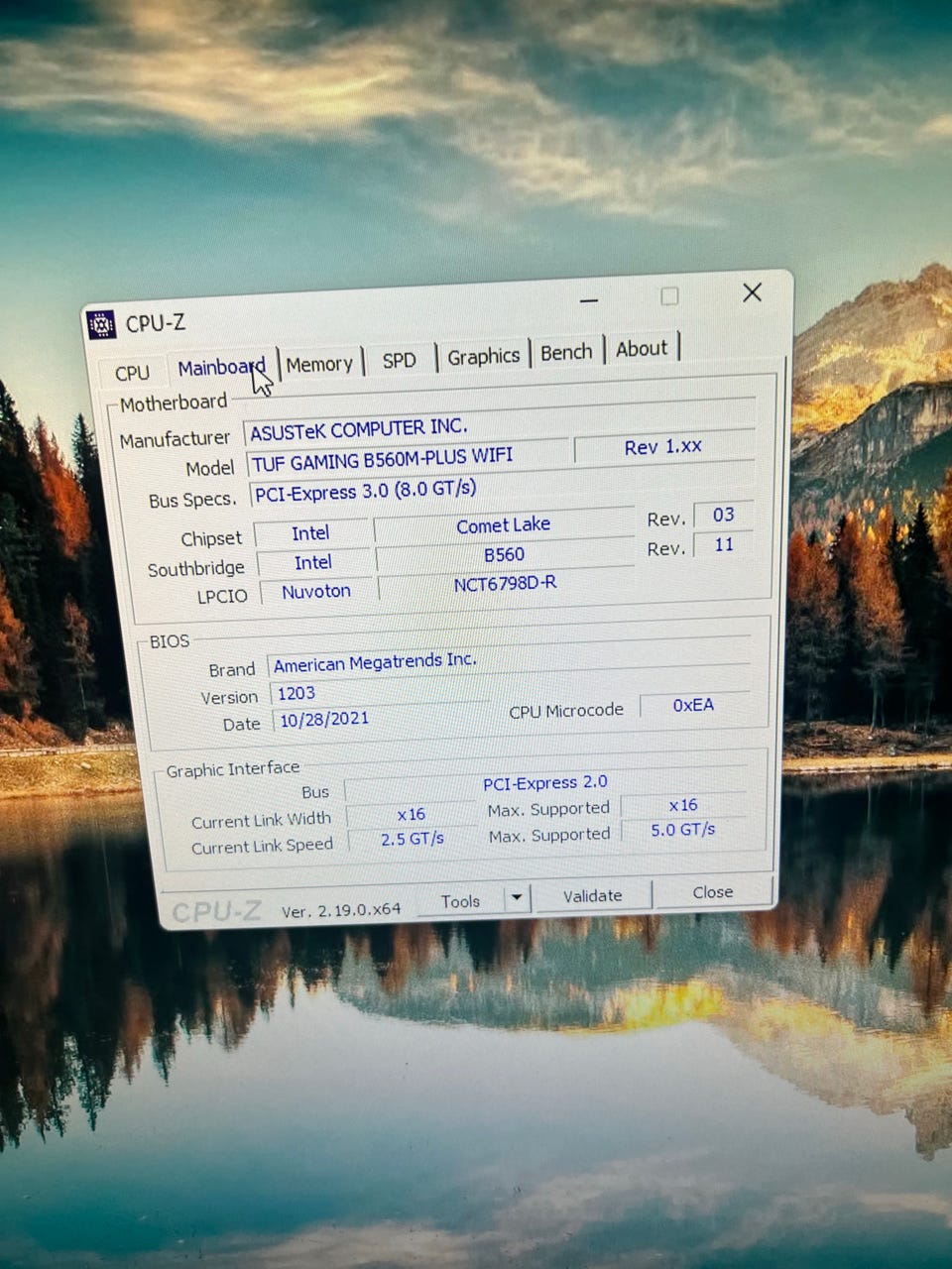This screenshot has height=1269, width=952.
Task: Minimize the CPU-Z window
Action: click(x=589, y=299)
